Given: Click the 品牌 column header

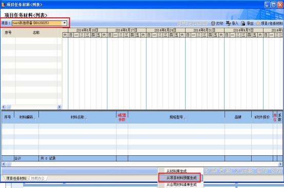Looking at the screenshot, I should tap(238, 118).
